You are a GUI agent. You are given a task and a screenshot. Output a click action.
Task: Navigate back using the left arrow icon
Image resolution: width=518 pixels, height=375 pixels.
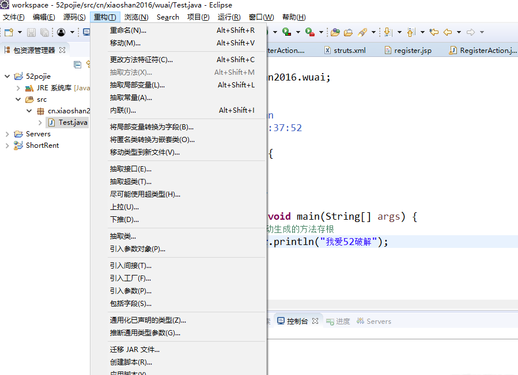(447, 33)
